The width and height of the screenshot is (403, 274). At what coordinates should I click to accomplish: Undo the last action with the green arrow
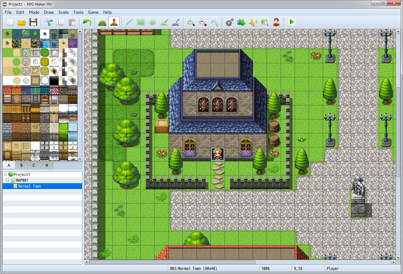87,22
